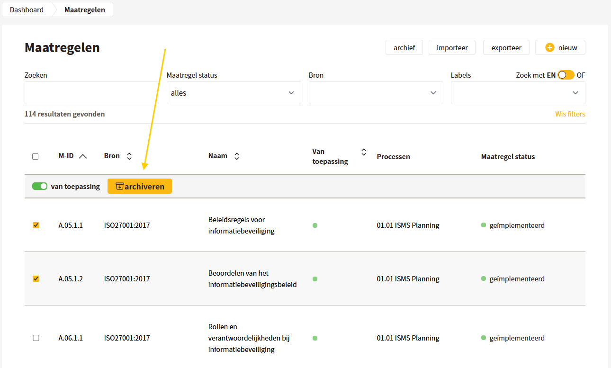Uncheck the A.05.1.2 row checkbox
The width and height of the screenshot is (611, 368).
pyautogui.click(x=36, y=279)
